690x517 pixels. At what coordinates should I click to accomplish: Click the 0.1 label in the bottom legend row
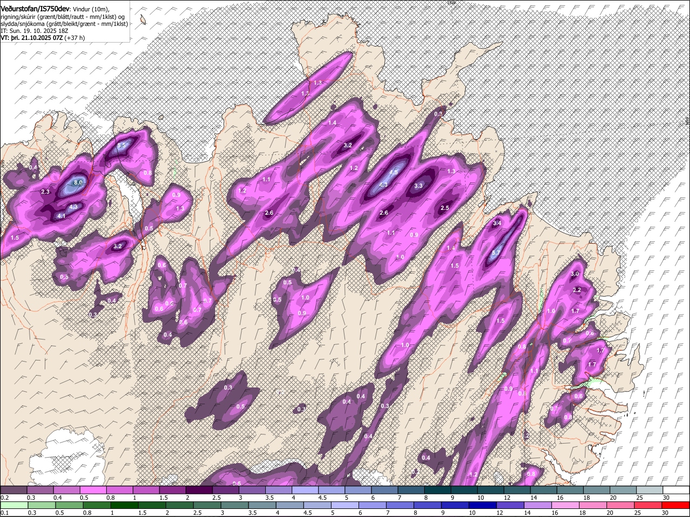pos(4,513)
